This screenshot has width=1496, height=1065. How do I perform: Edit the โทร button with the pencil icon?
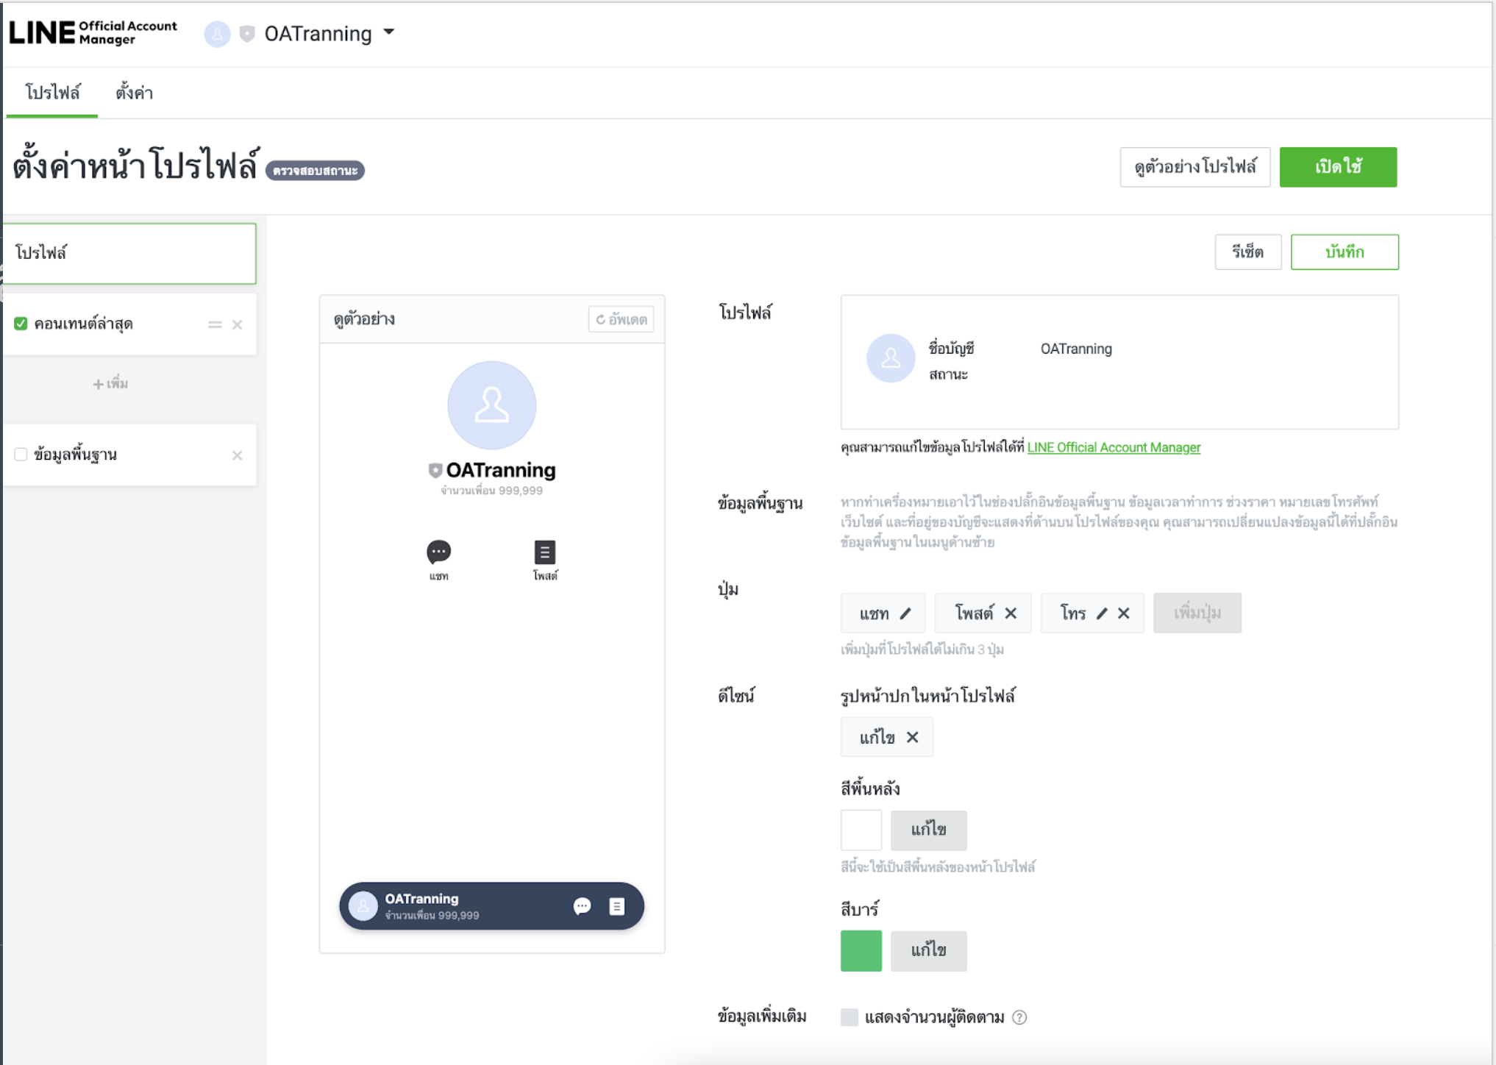pos(1102,613)
